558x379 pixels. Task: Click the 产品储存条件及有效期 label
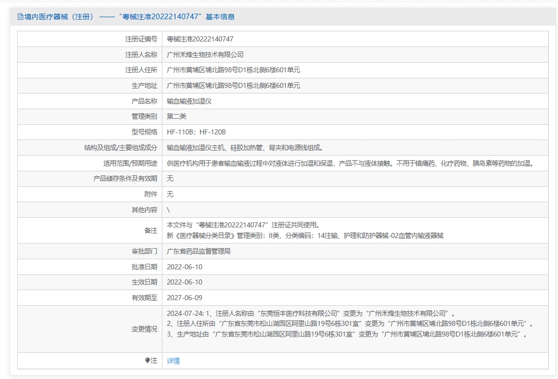tap(125, 179)
